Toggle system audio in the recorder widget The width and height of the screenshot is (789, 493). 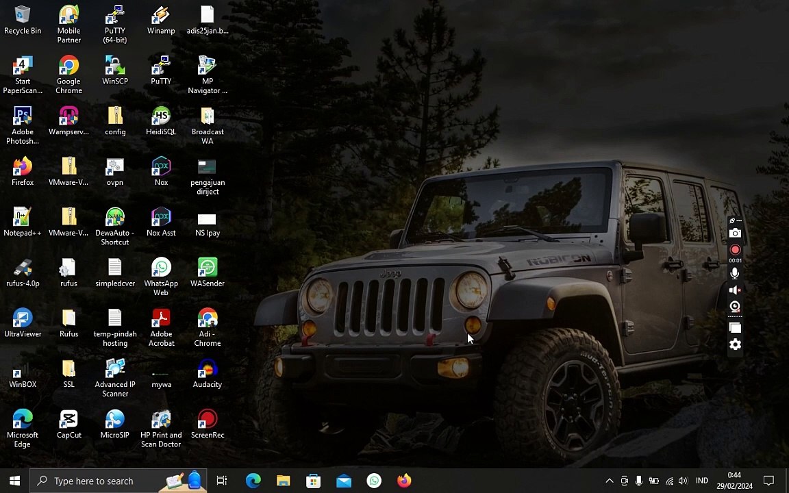coord(735,290)
